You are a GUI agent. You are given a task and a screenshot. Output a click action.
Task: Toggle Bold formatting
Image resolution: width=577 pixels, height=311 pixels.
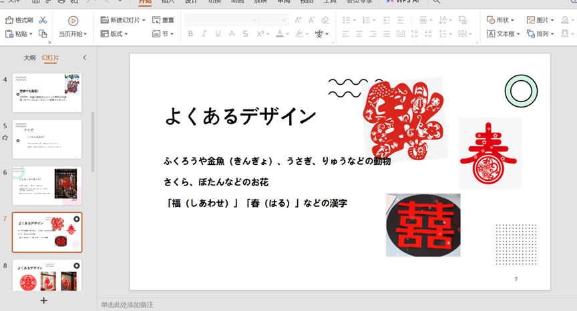click(x=190, y=34)
